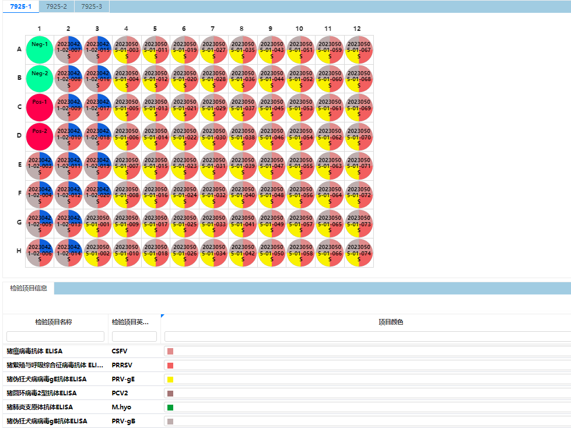Select the Pos-2 control well
The image size is (571, 428).
(40, 136)
